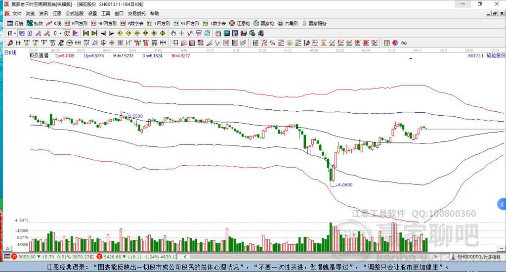This screenshot has height=272, width=506.
Task: Click the first yellow diamond arrow icon
Action: [120, 33]
